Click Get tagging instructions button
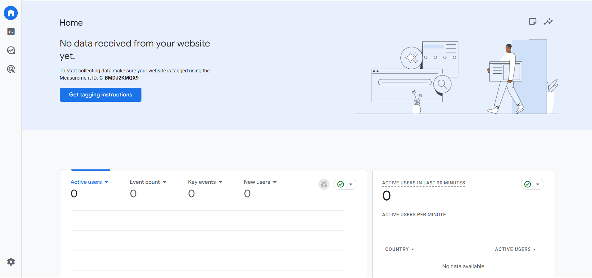592x278 pixels. pos(100,95)
